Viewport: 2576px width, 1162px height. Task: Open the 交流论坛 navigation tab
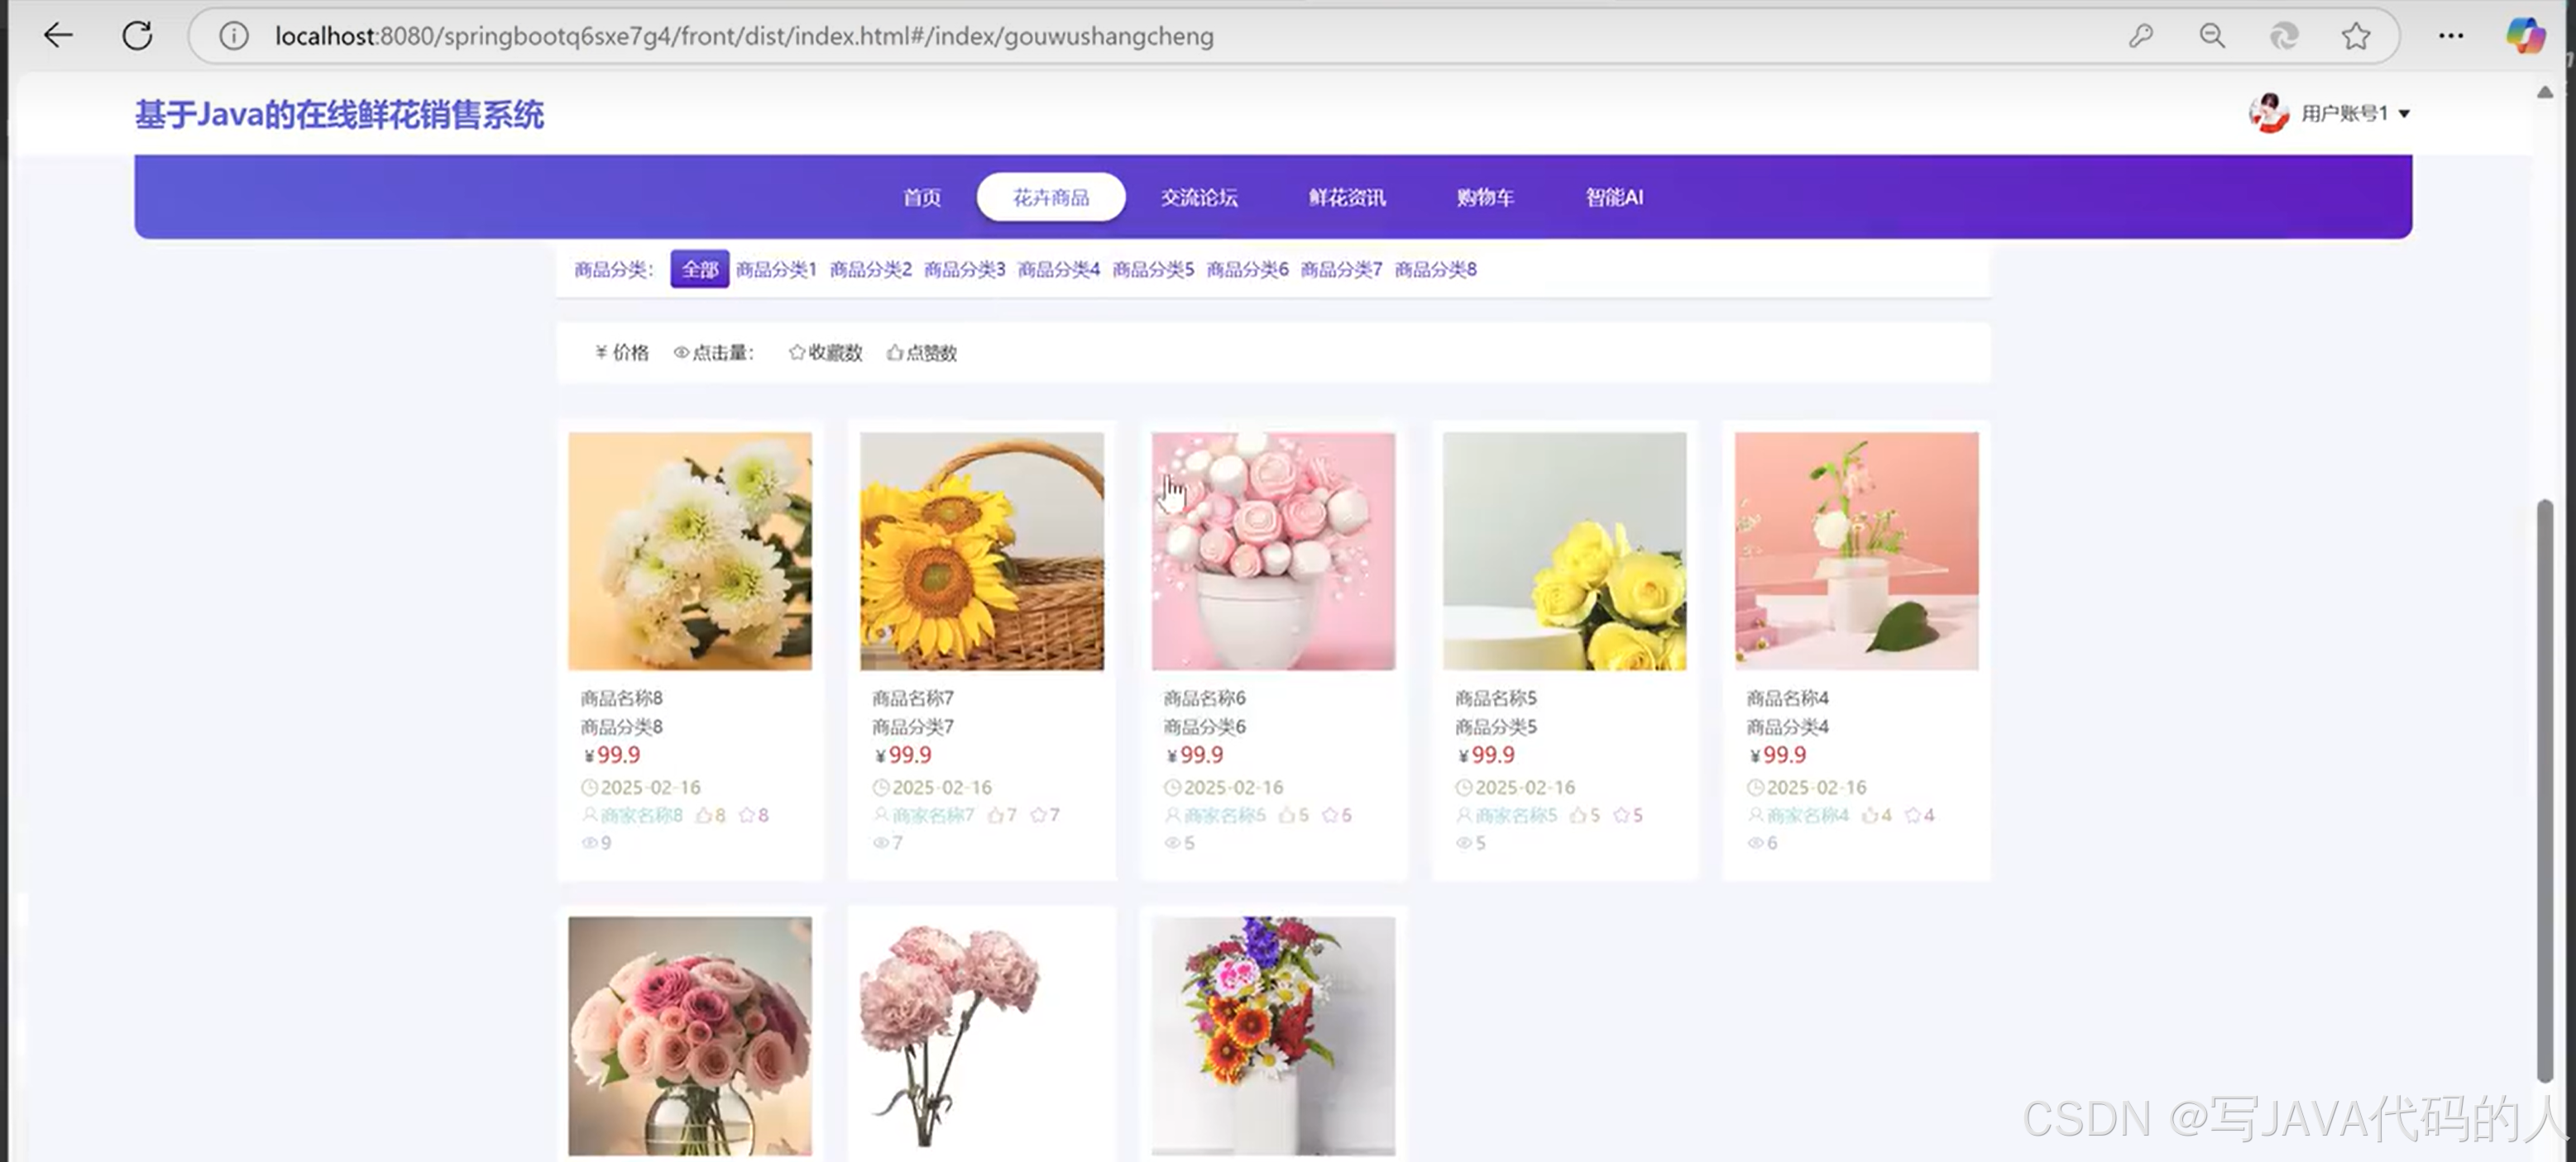(x=1199, y=198)
